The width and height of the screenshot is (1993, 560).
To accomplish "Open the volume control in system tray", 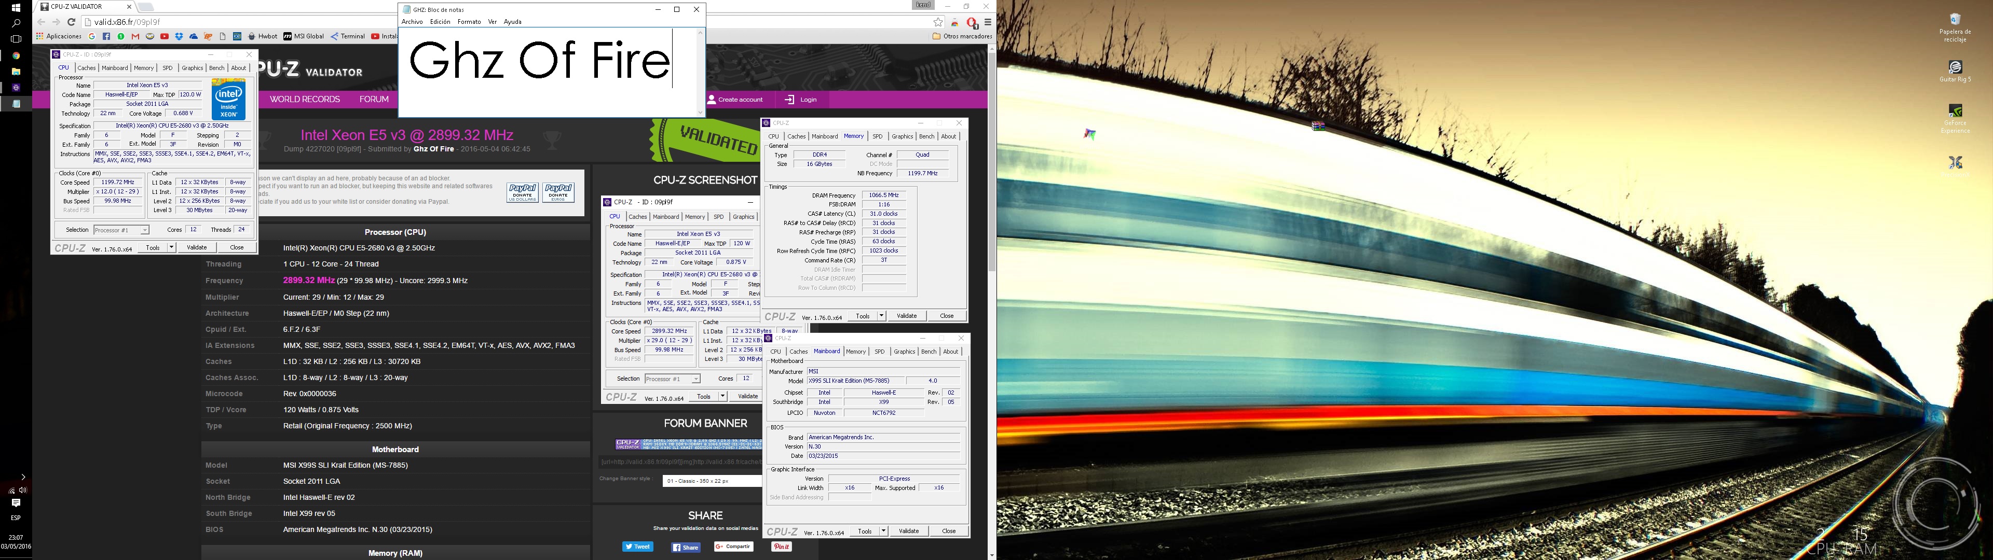I will 22,491.
